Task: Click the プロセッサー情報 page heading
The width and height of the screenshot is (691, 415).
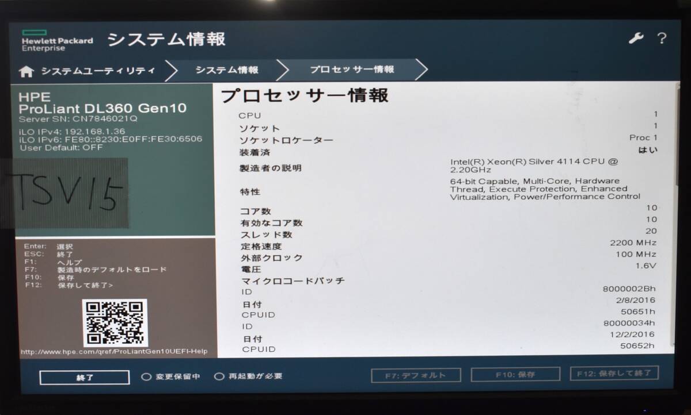Action: click(305, 96)
